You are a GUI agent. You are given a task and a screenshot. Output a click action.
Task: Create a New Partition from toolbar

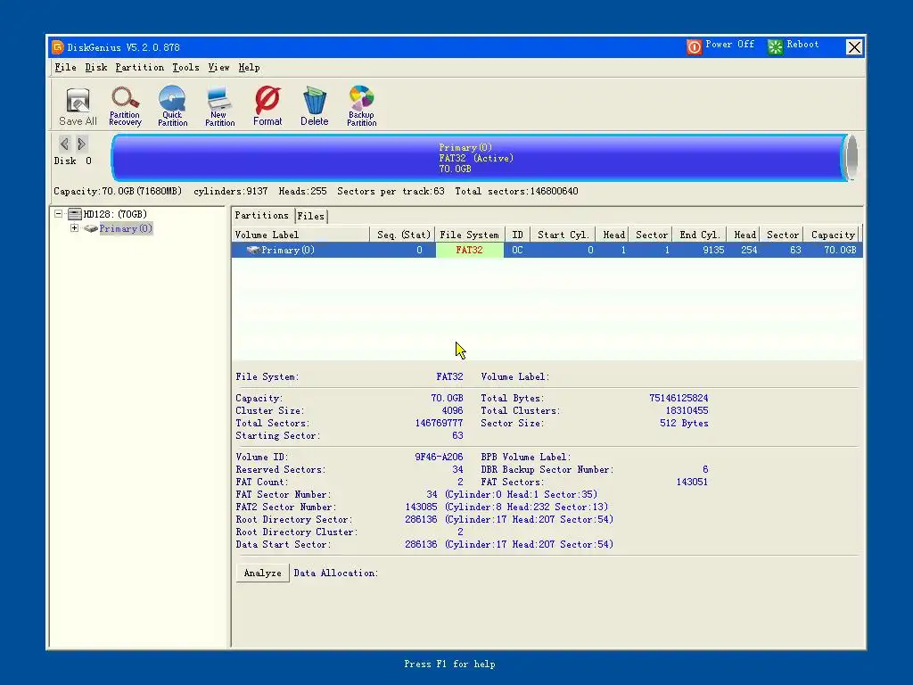(219, 106)
